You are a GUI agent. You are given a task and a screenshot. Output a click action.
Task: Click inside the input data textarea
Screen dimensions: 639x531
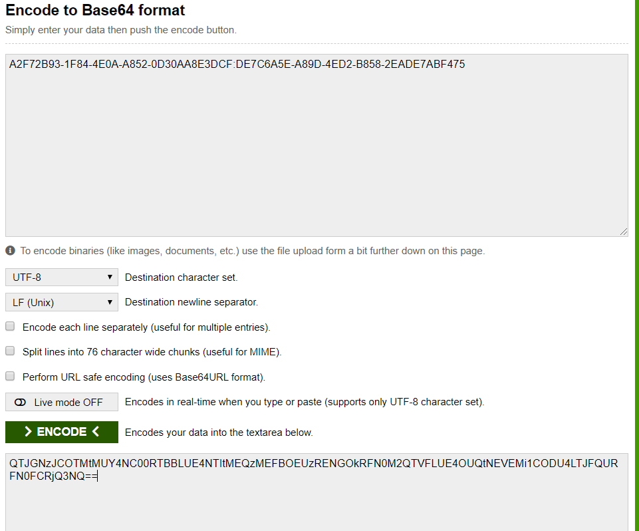[317, 145]
